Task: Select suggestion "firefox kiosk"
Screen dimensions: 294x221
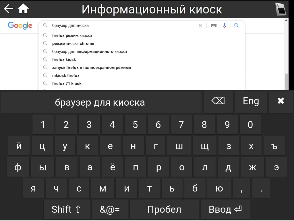Action: pyautogui.click(x=142, y=60)
